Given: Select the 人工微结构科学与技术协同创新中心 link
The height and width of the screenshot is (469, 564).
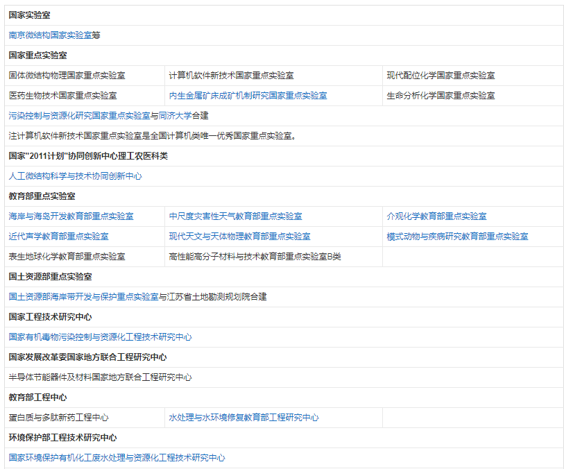Looking at the screenshot, I should click(x=74, y=176).
